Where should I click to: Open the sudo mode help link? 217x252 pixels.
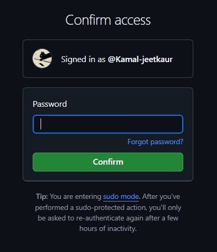point(121,197)
